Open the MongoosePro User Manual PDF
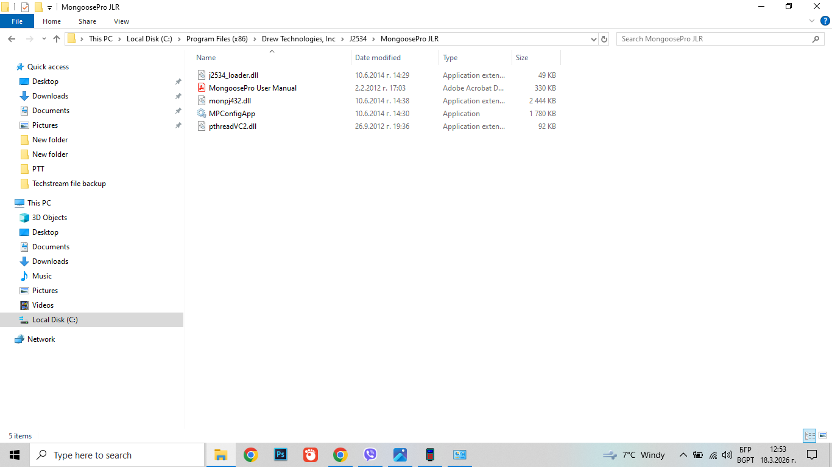This screenshot has width=832, height=467. coord(252,88)
